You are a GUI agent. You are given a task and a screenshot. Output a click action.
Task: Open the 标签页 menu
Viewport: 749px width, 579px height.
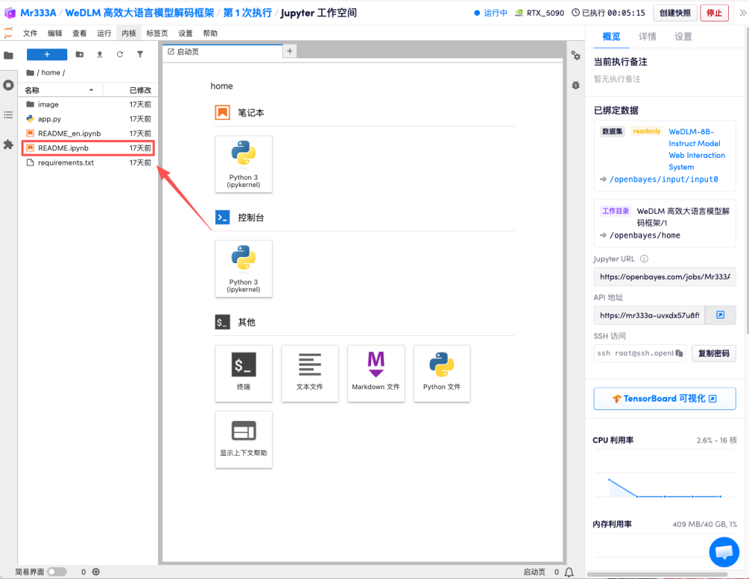157,33
